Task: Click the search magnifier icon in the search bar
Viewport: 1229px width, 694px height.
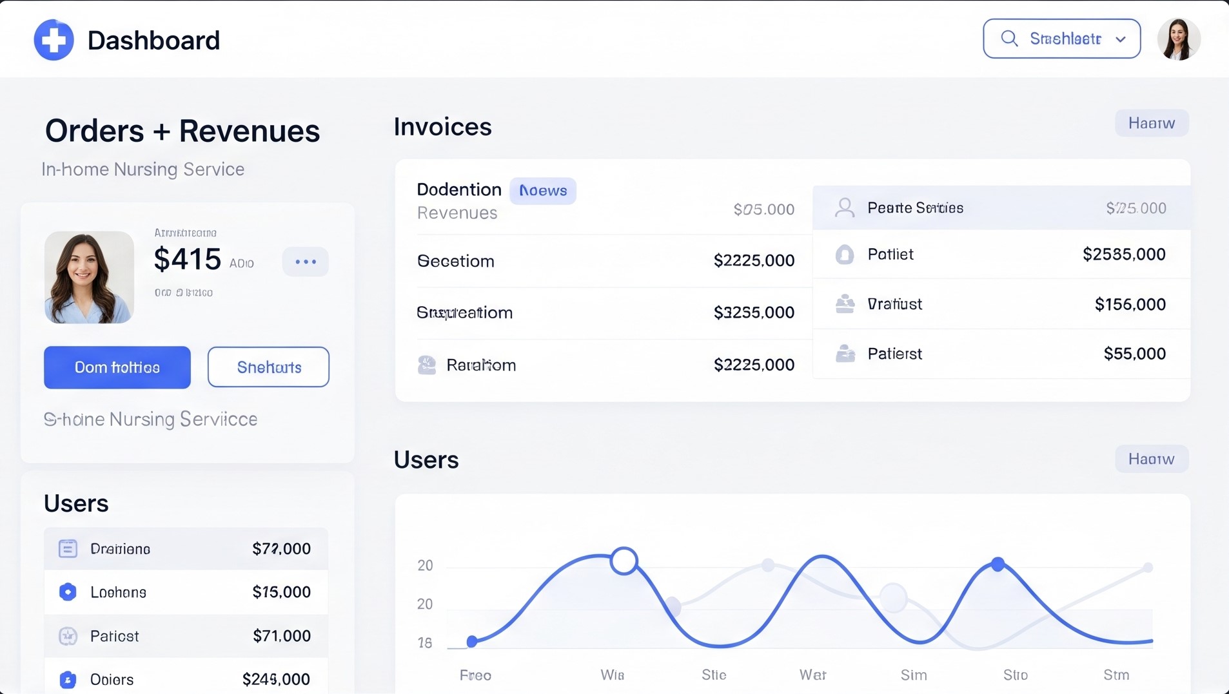Action: click(x=1010, y=39)
